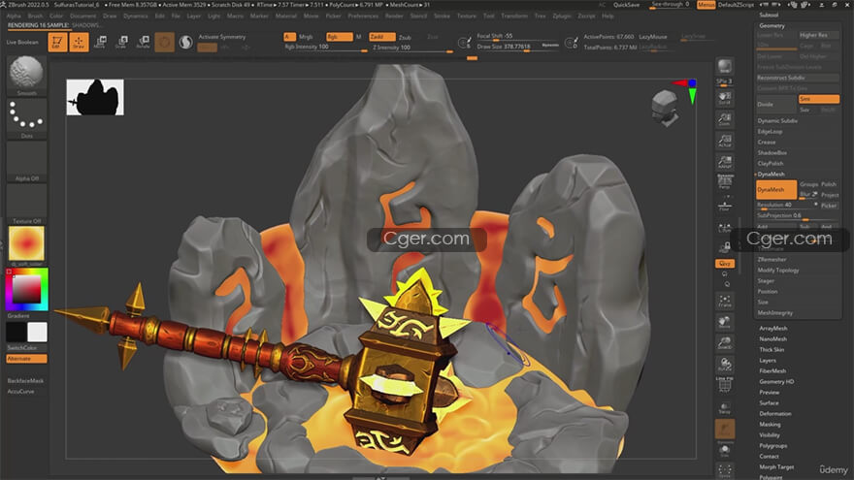Expand the ZRemesher section
854x480 pixels.
[x=772, y=260]
